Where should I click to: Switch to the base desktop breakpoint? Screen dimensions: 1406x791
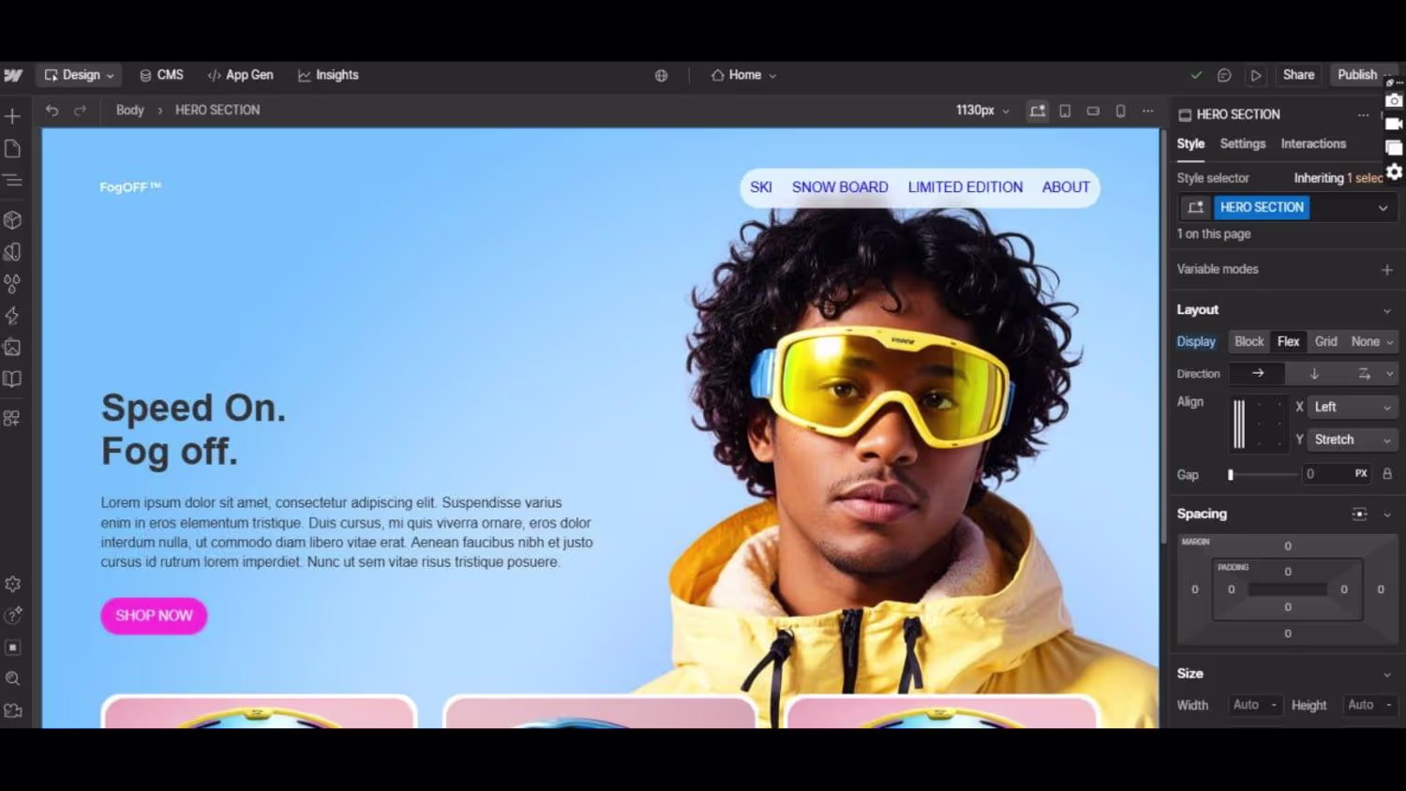[1038, 111]
